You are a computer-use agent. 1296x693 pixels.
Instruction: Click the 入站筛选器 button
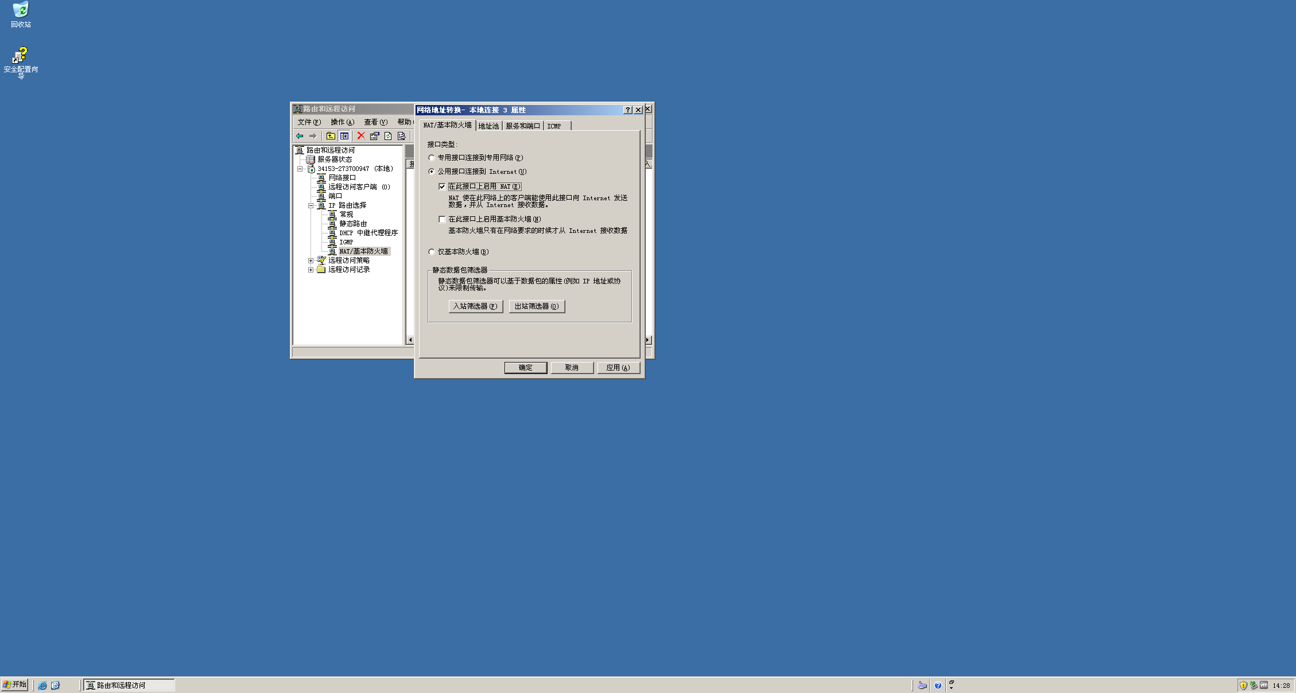[x=475, y=306]
